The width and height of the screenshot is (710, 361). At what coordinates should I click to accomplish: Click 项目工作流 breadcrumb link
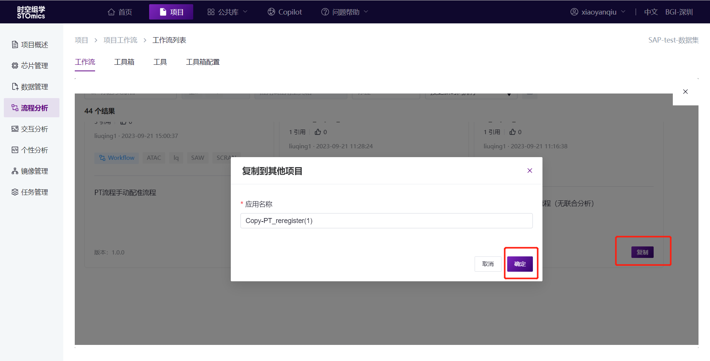(120, 40)
